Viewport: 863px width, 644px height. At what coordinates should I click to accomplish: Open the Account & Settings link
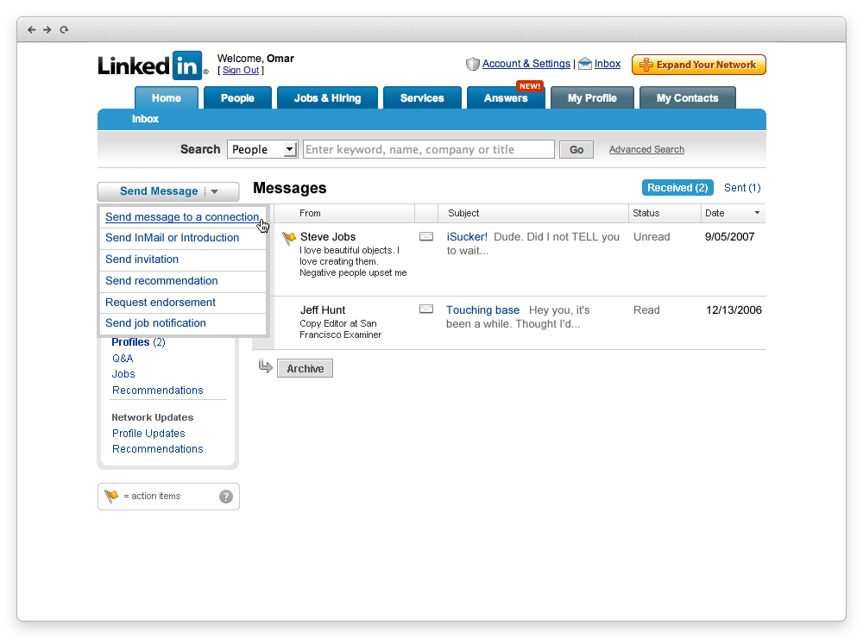(x=526, y=64)
